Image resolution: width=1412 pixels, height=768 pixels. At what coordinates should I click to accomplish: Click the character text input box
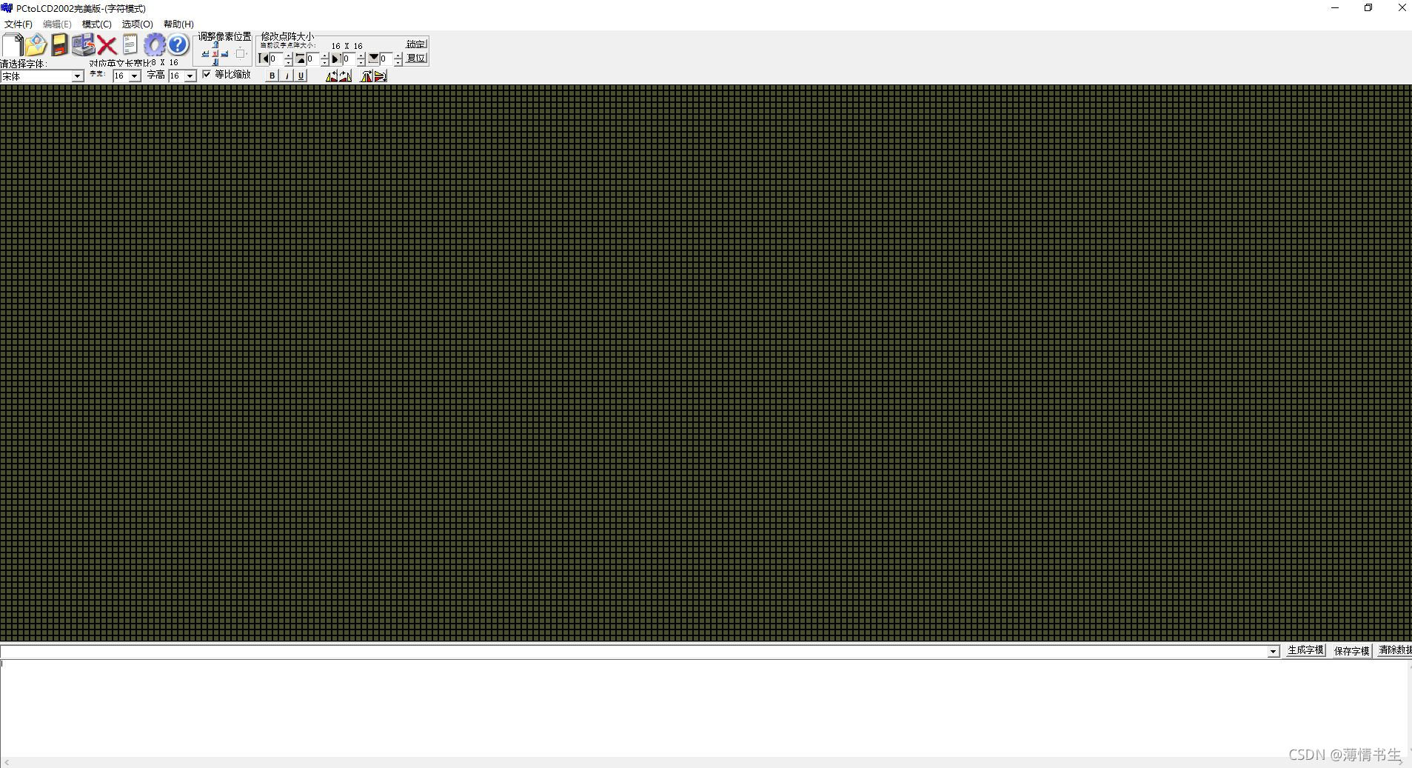pos(634,652)
